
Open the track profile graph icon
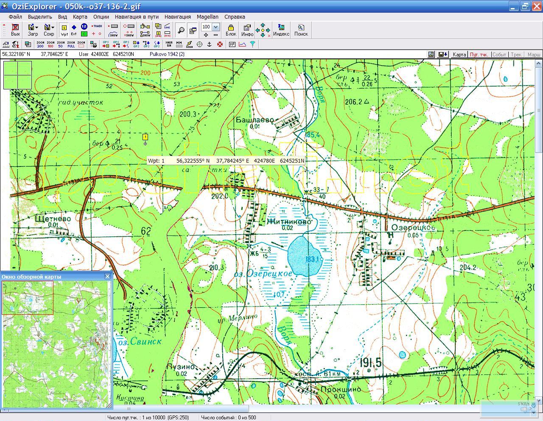(243, 44)
